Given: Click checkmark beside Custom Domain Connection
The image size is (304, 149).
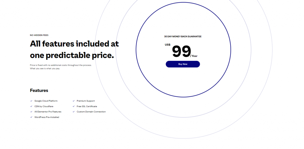Looking at the screenshot, I should (74, 112).
